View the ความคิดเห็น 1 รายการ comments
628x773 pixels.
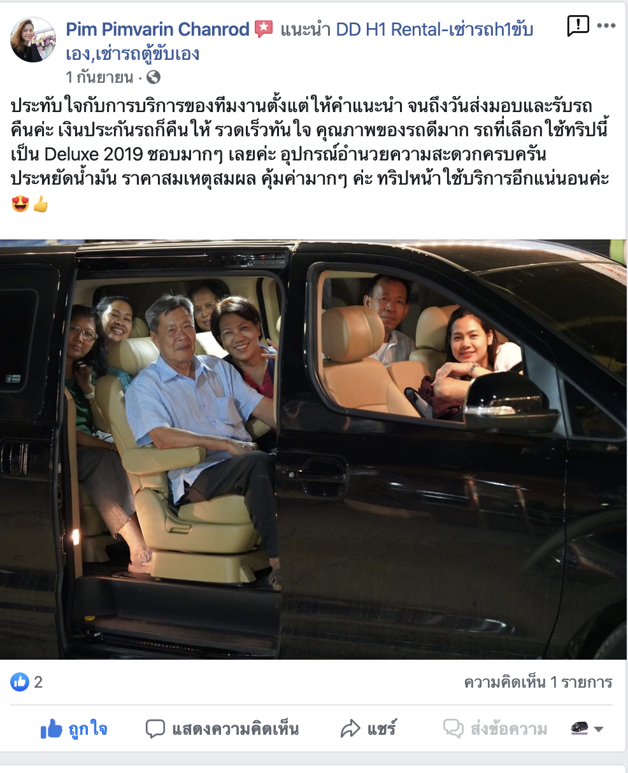coord(538,683)
